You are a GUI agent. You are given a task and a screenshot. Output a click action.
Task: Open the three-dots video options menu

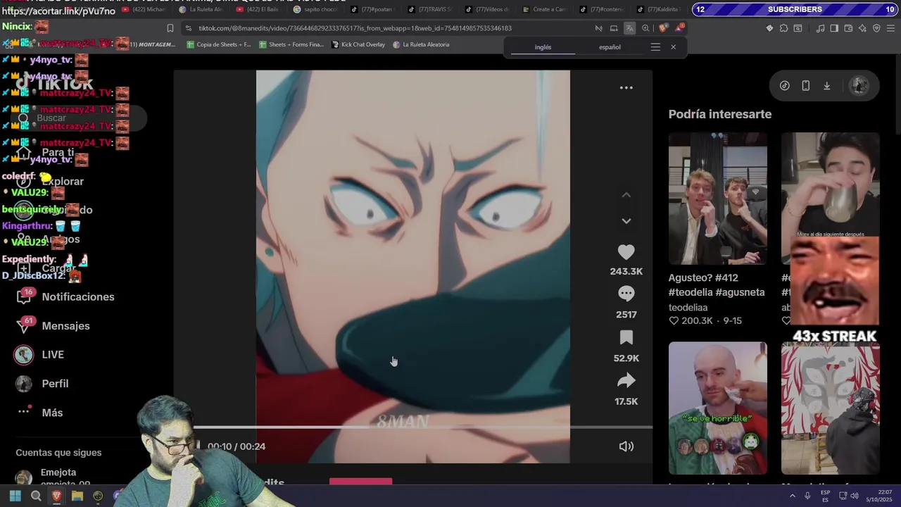626,88
